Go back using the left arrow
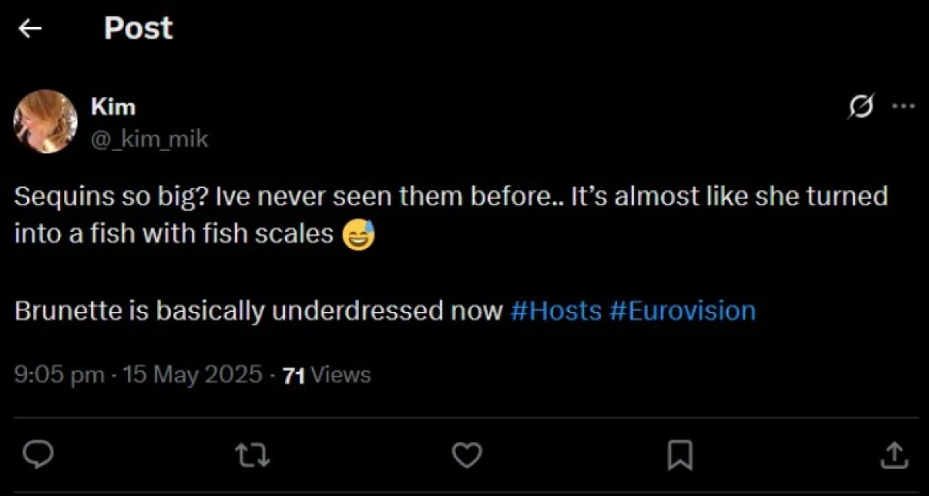Image resolution: width=929 pixels, height=496 pixels. 30,29
